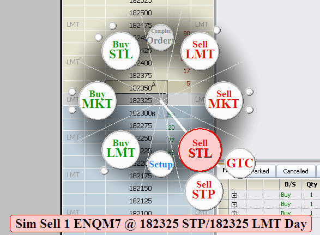Open the grey Orders circle
The width and height of the screenshot is (320, 235).
(x=161, y=38)
